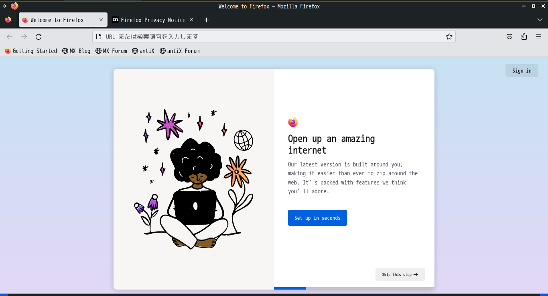Open the antiX bookmark
548x296 pixels.
pos(143,51)
